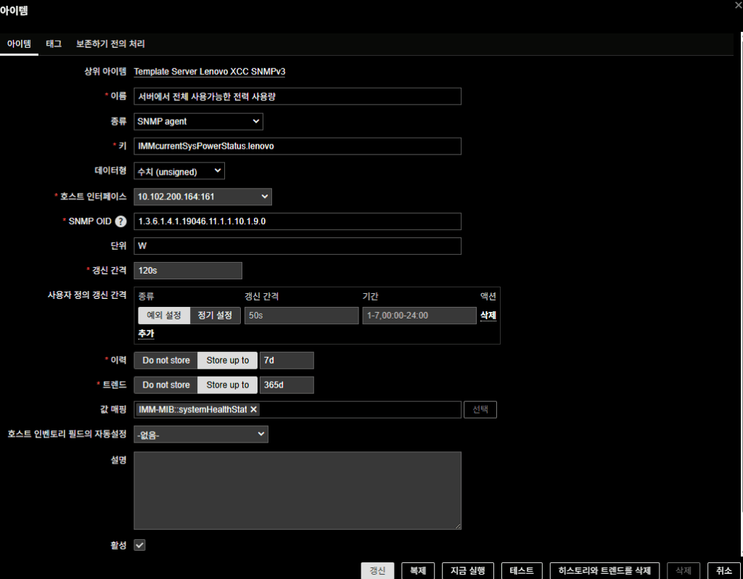743x579 pixels.
Task: Open the 데이터형 dropdown
Action: tap(179, 171)
